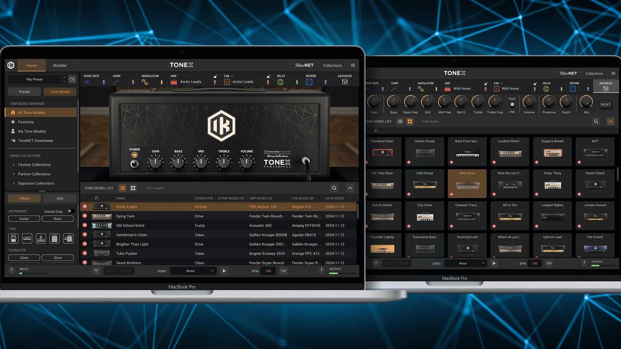Filter by Guitar instrument
The width and height of the screenshot is (621, 349).
coord(24,219)
